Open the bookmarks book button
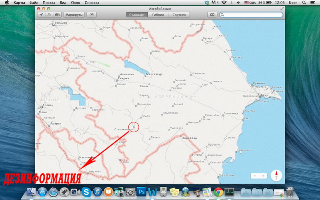The width and height of the screenshot is (320, 200). [x=212, y=15]
